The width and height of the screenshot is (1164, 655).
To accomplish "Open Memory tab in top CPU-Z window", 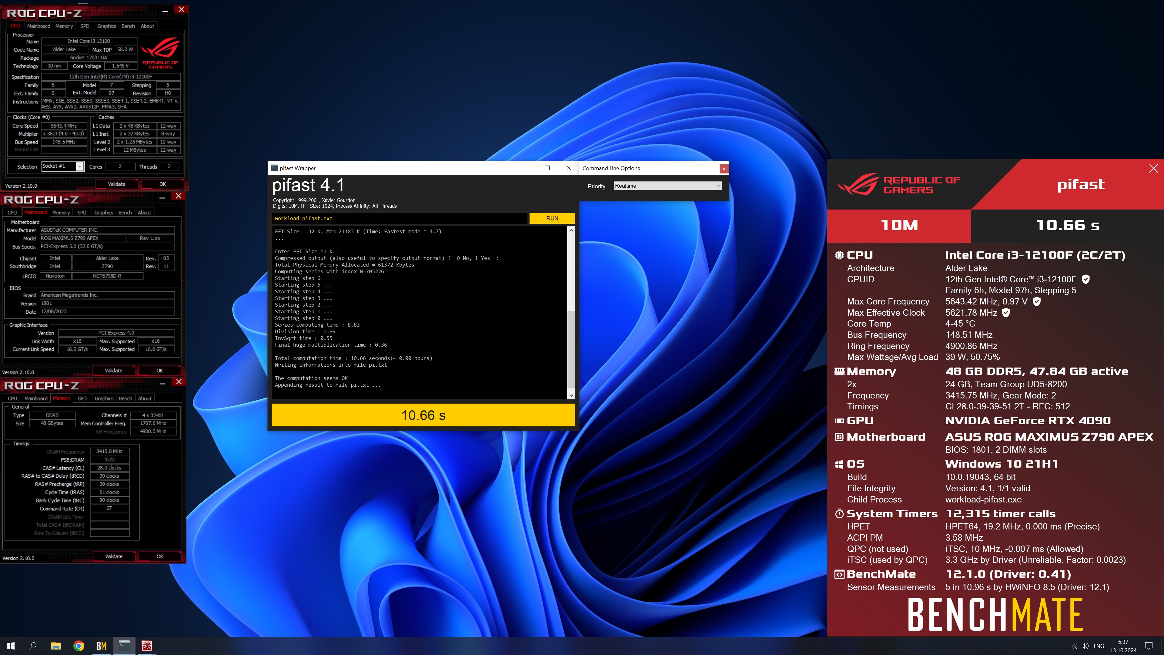I will pos(64,26).
